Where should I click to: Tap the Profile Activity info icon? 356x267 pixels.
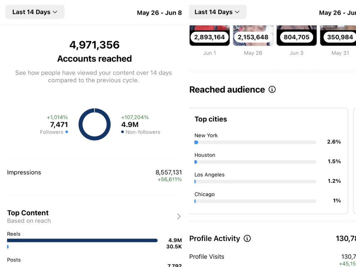(247, 239)
